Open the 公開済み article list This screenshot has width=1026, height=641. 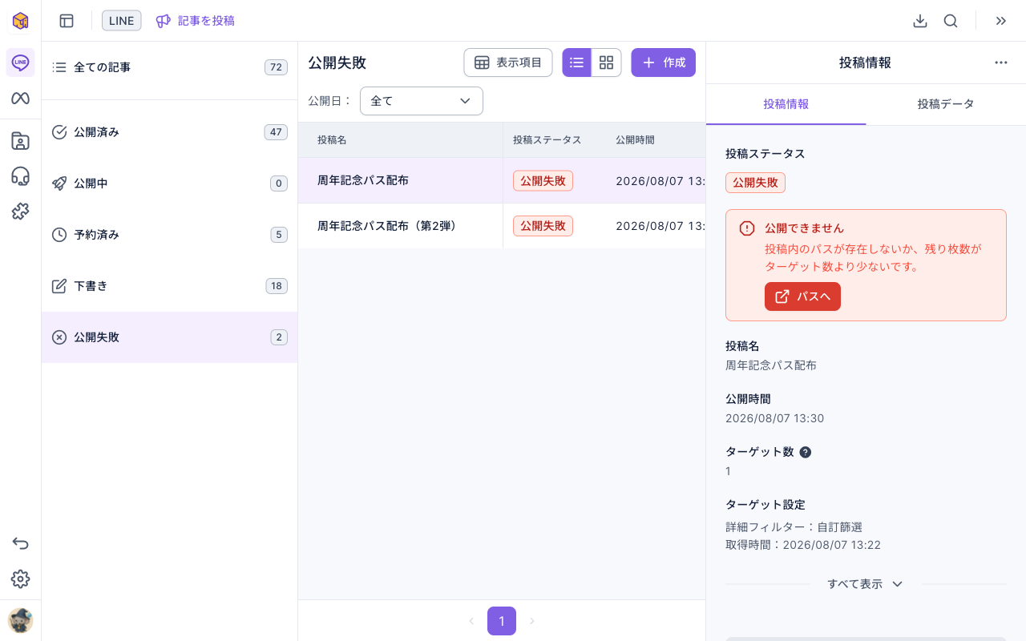coord(169,132)
